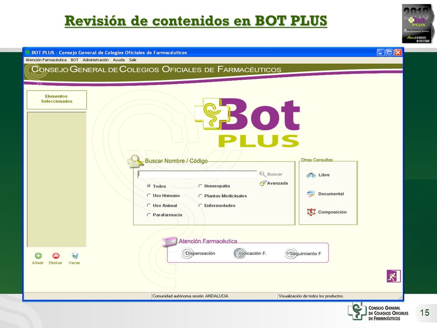Select the Uso Animal radio button
The image size is (437, 328).
(149, 205)
